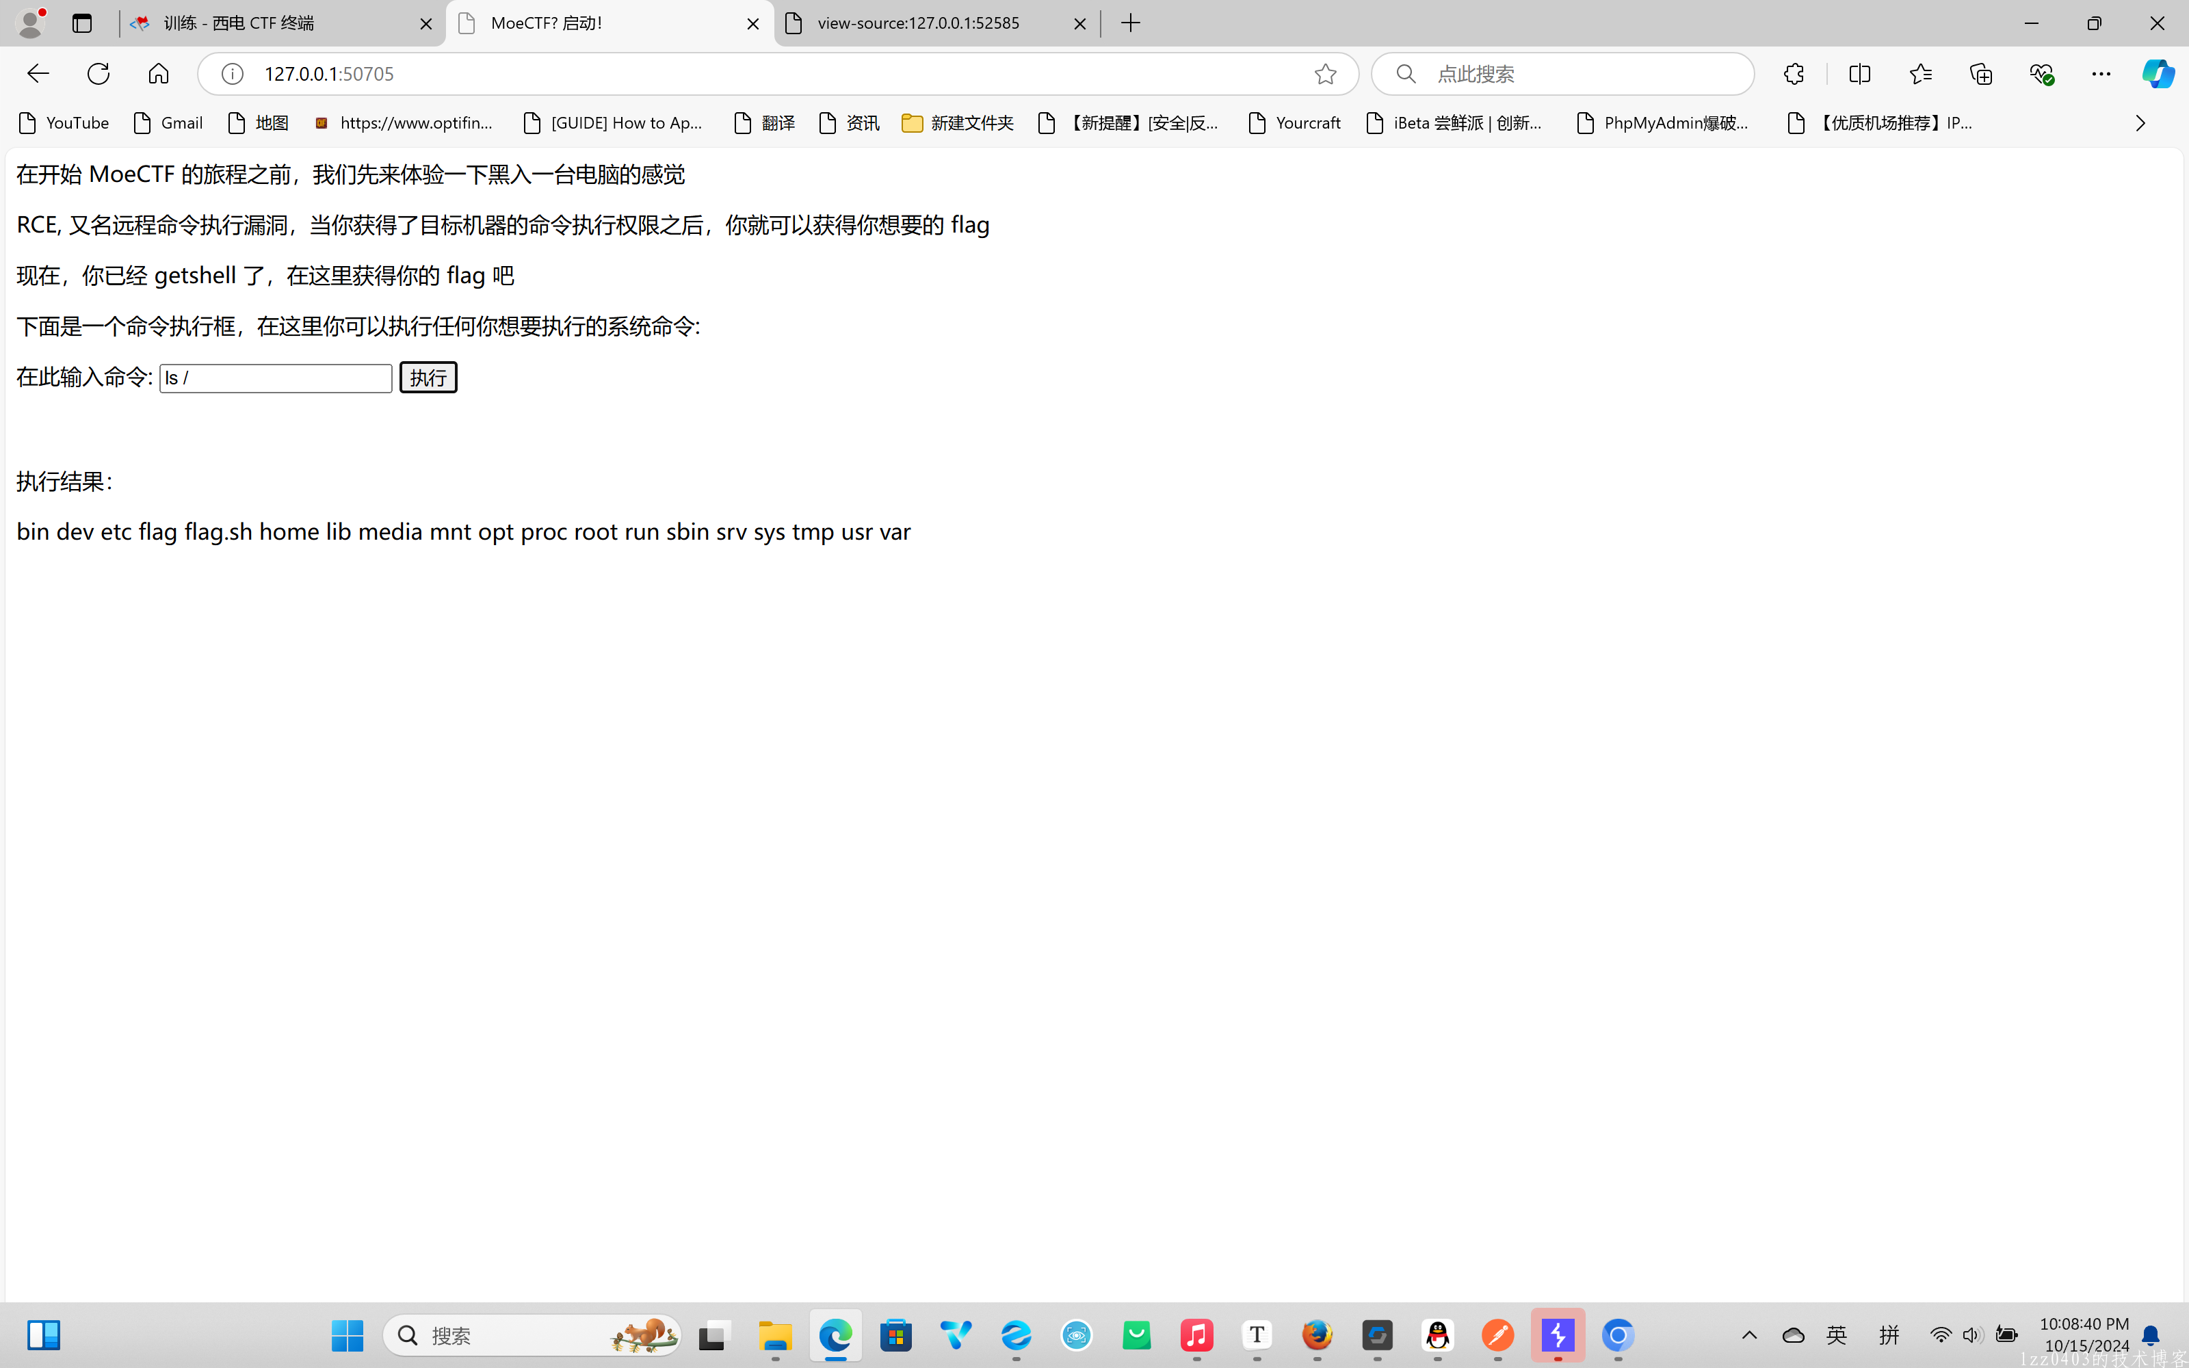Expand the 新建文件夹 bookmark folder

click(x=958, y=122)
